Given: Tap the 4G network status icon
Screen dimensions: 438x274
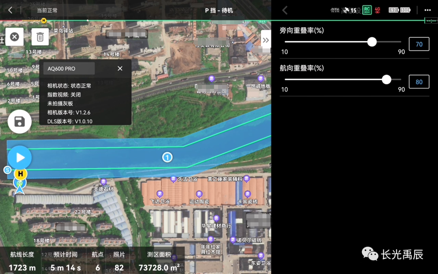Looking at the screenshot, I should coord(378,10).
